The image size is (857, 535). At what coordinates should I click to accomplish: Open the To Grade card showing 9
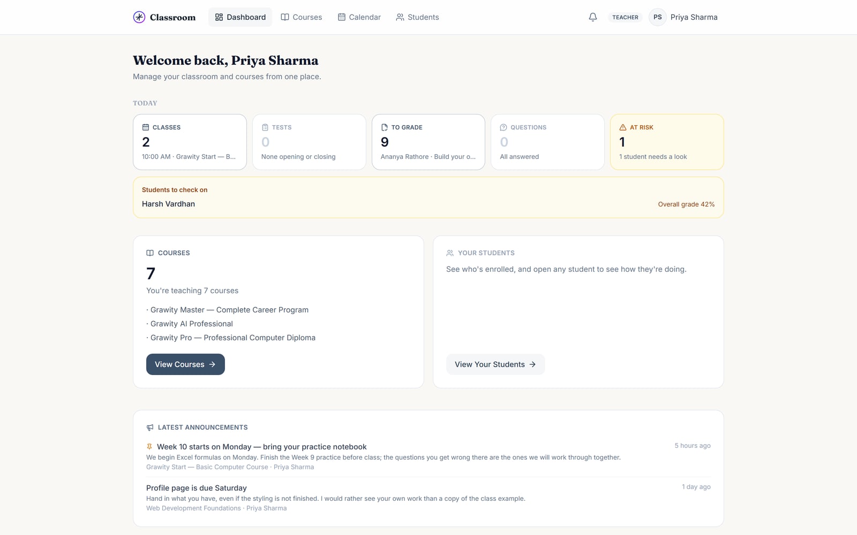point(428,142)
